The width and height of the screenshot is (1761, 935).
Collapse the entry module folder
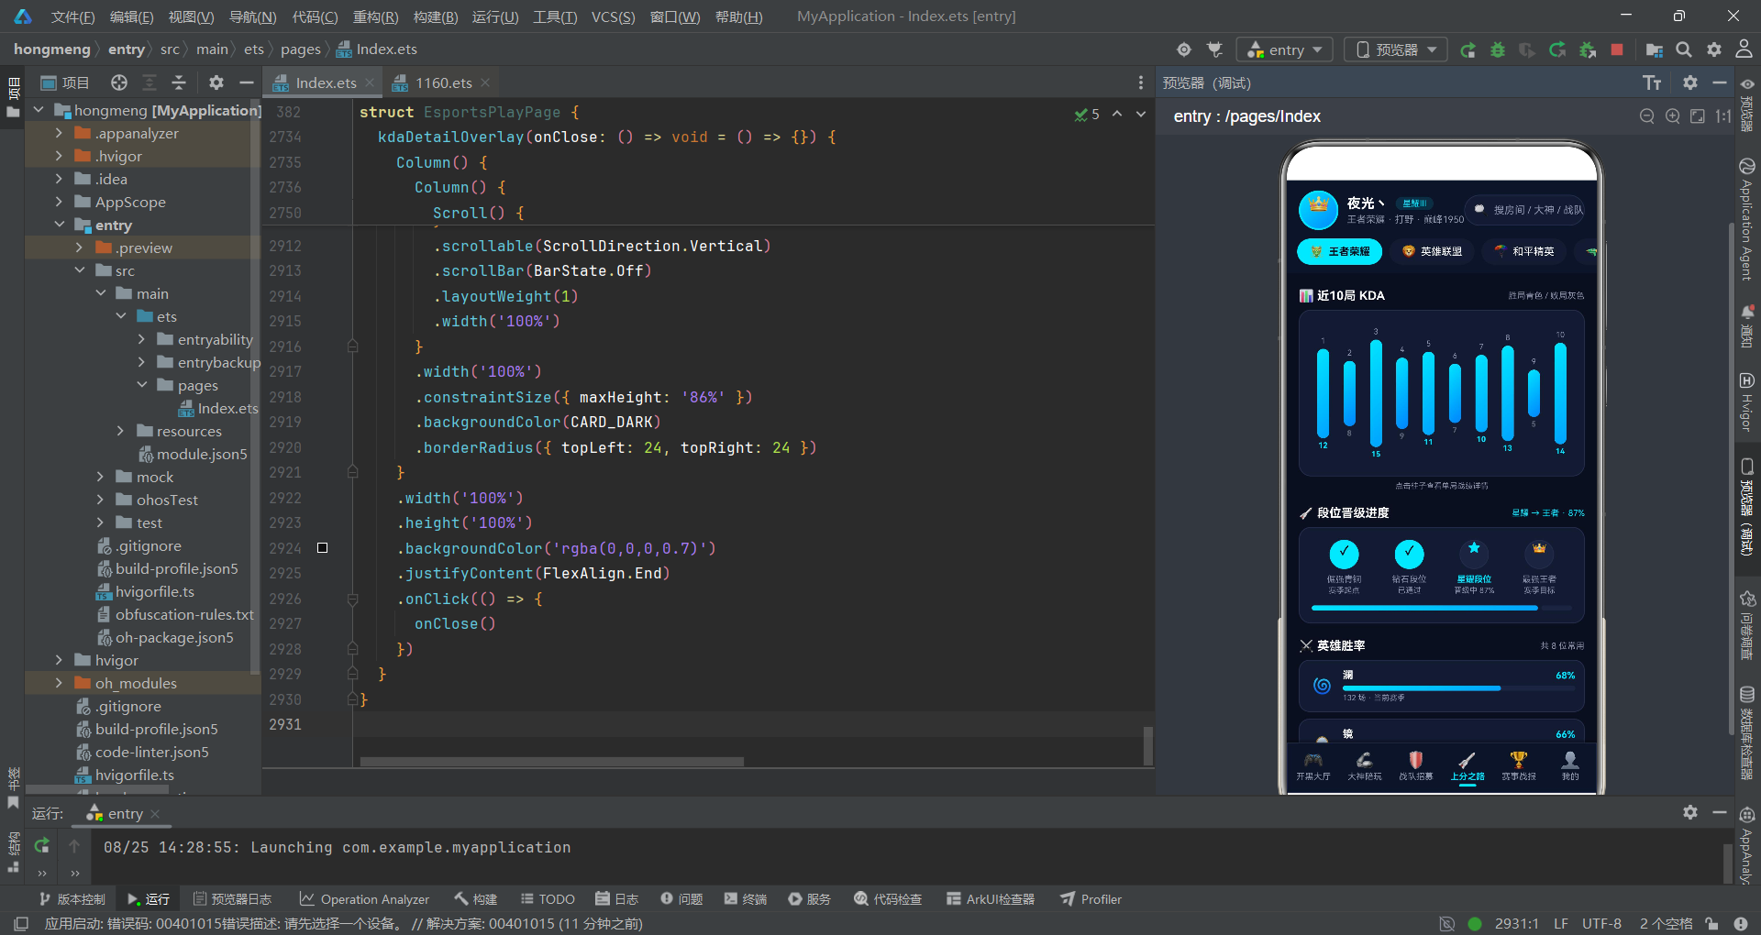tap(59, 225)
